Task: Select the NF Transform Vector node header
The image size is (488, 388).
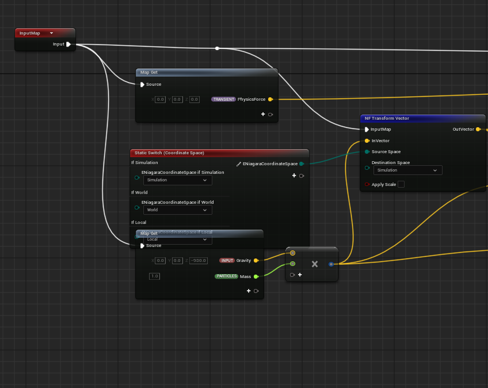Action: (422, 119)
